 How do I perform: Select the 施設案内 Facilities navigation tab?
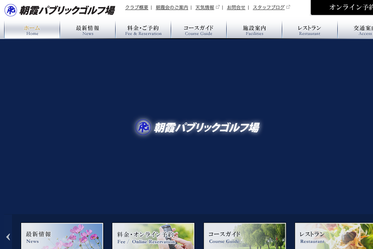254,29
